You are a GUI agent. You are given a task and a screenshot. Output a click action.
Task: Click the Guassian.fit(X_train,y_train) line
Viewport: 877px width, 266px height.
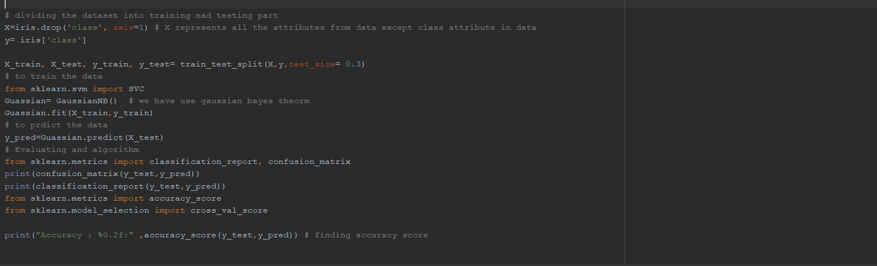point(79,113)
